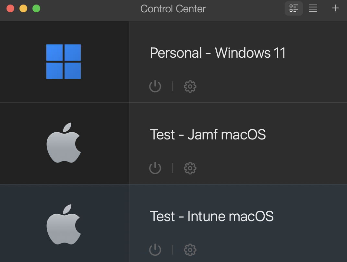Close the Control Center window
This screenshot has height=262, width=347.
pyautogui.click(x=10, y=8)
